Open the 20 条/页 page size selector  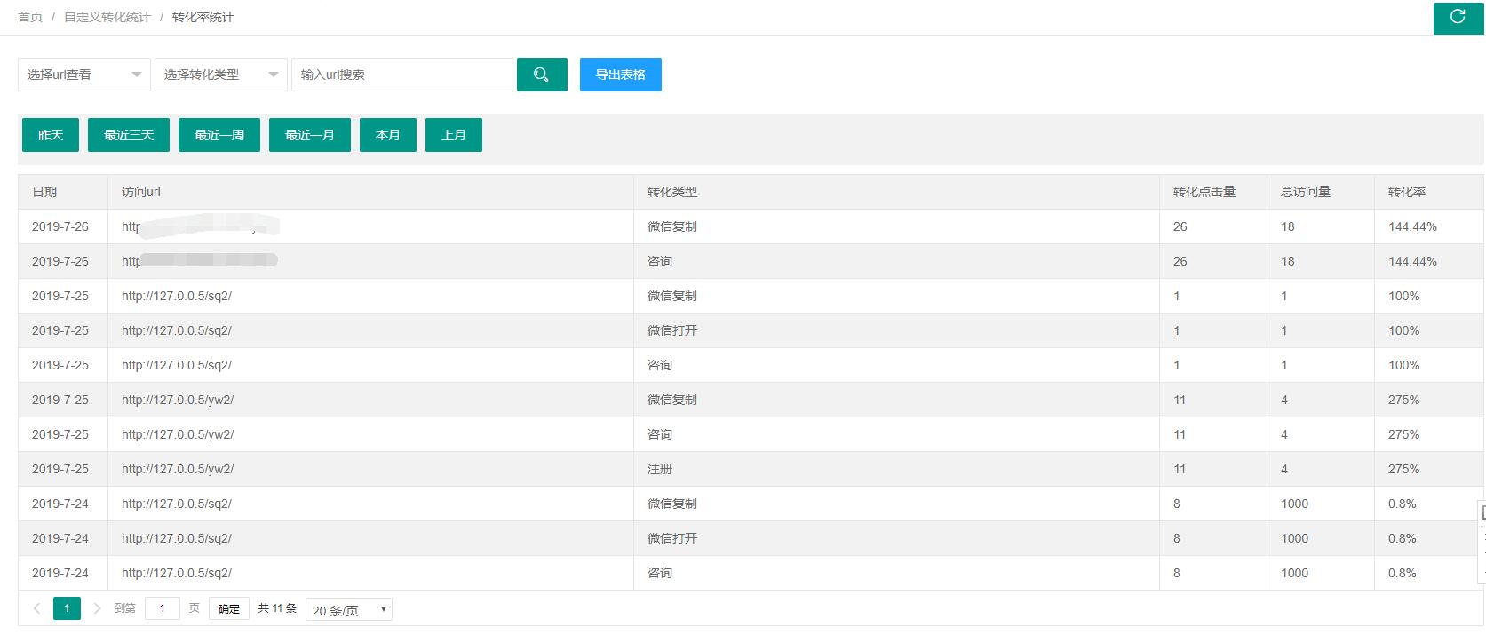click(x=349, y=609)
